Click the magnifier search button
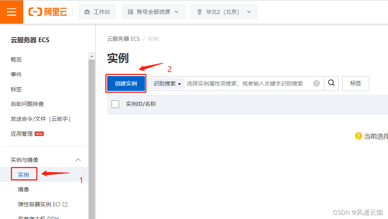Viewport: 388px width, 219px height. 331,83
